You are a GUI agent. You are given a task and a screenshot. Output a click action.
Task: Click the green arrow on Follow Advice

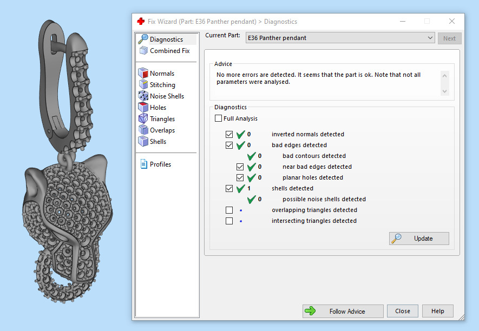310,311
